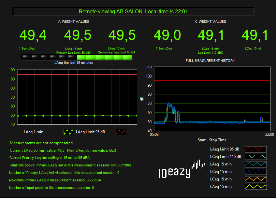Click the LAeq last 15 minutes LED bar
The height and width of the screenshot is (199, 276).
pyautogui.click(x=77, y=57)
